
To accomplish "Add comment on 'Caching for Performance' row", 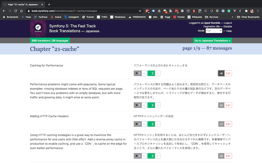I will pos(144,73).
